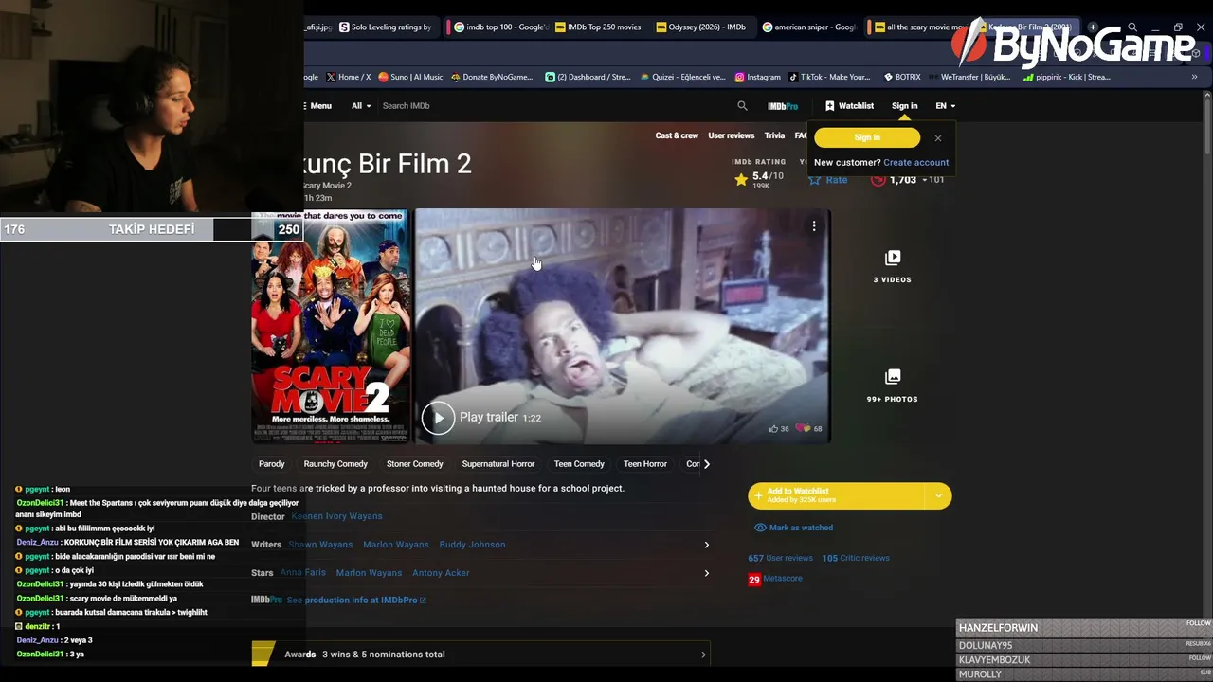
Task: Toggle Mark as watched
Action: pyautogui.click(x=794, y=528)
